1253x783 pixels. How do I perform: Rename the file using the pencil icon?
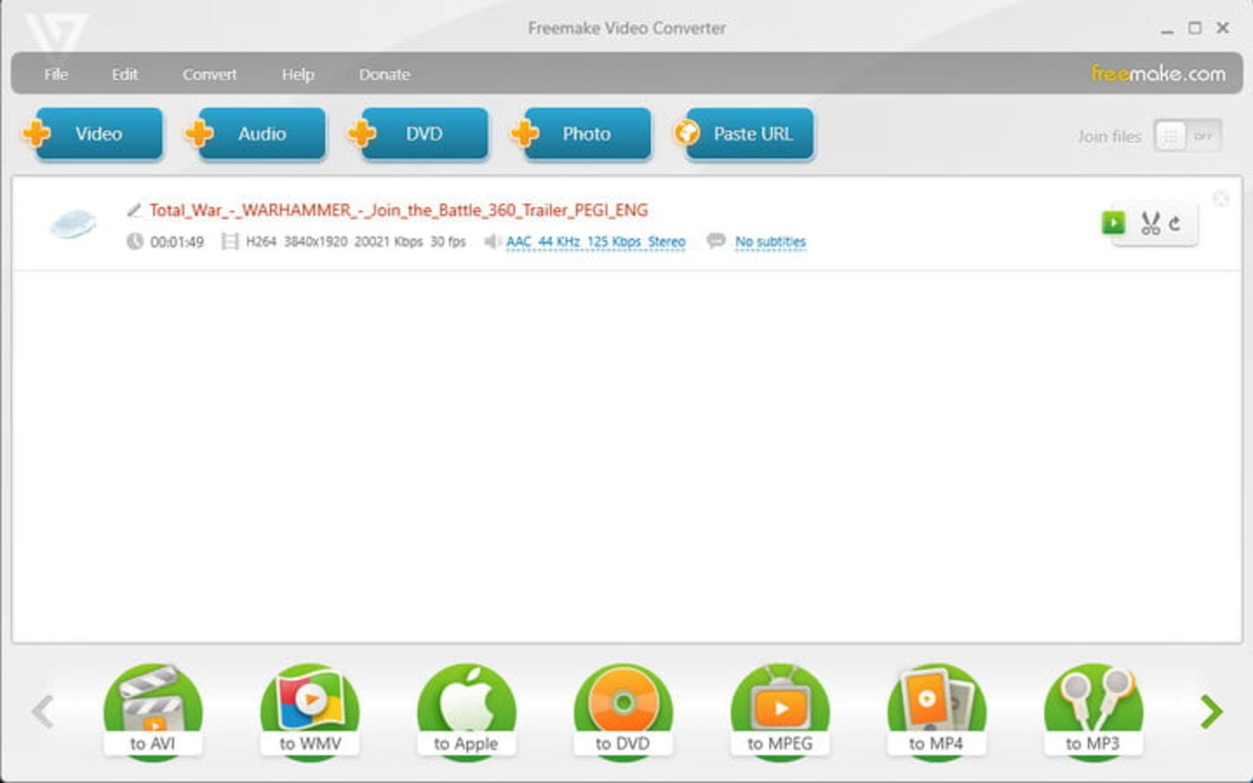134,210
